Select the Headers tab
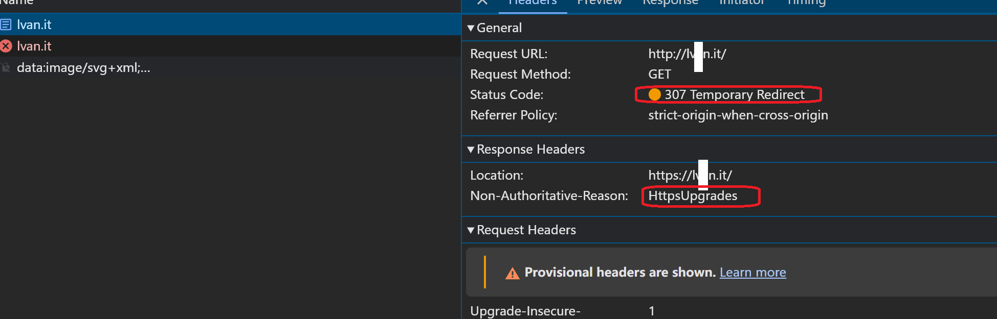 tap(532, 3)
